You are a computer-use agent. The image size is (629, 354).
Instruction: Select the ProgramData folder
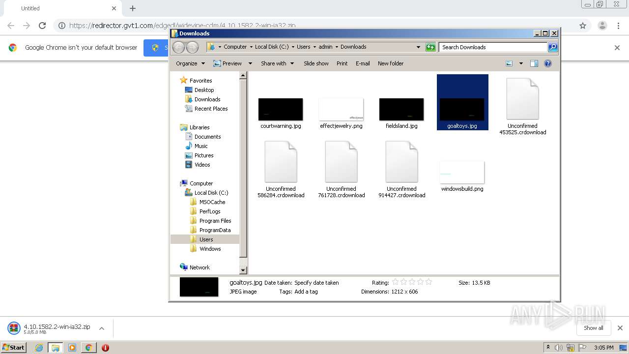pyautogui.click(x=210, y=230)
